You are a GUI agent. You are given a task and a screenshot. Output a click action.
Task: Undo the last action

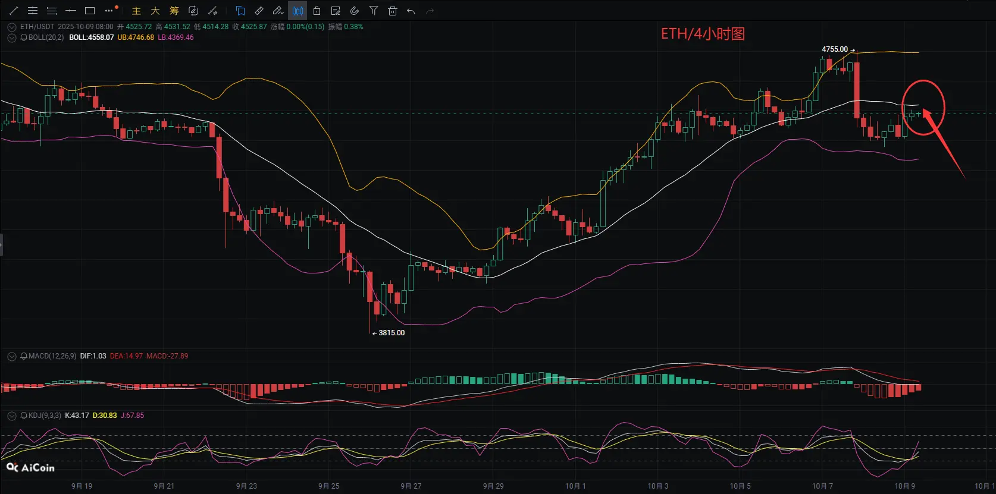(x=411, y=11)
